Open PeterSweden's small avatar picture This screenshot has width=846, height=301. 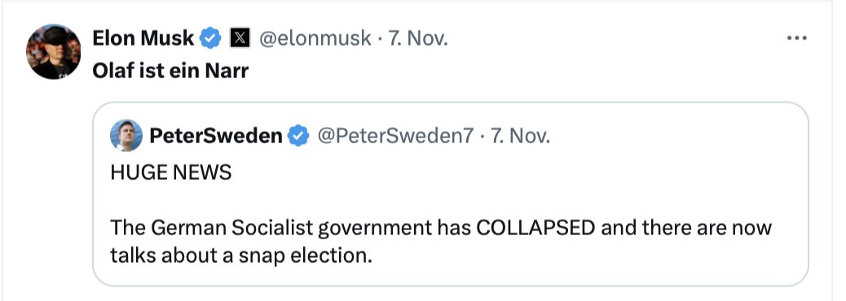[126, 135]
